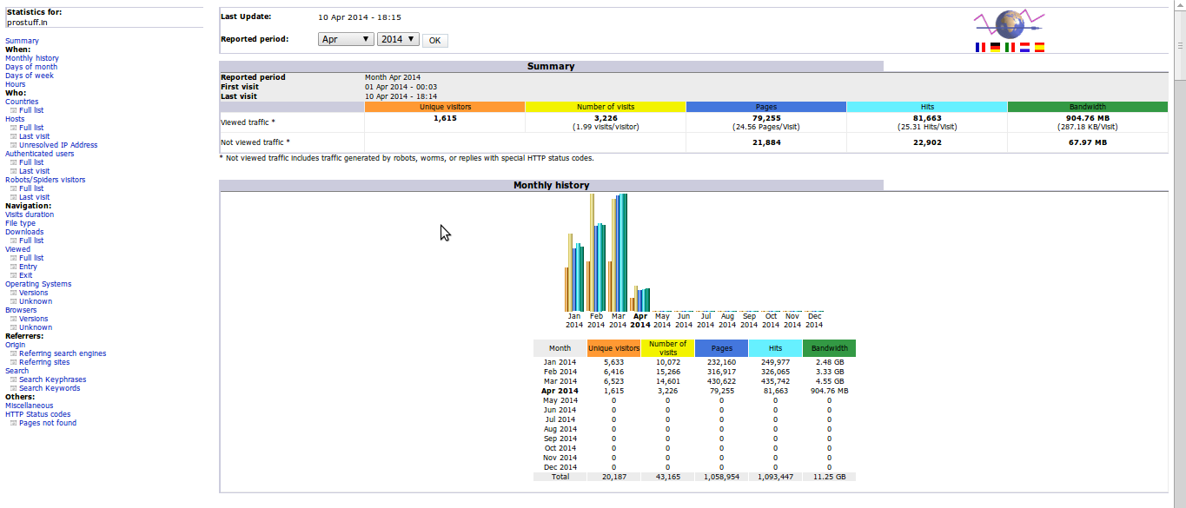Switch language via Italian flag icon
Image resolution: width=1186 pixels, height=508 pixels.
point(1010,48)
